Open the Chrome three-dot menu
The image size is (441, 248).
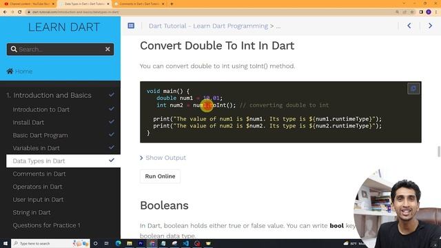(x=436, y=12)
